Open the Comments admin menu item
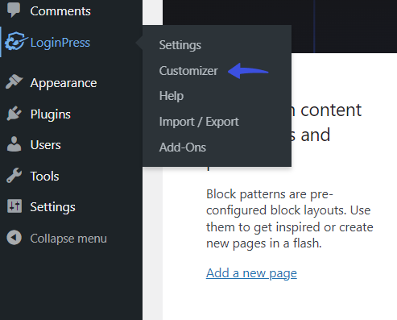Viewport: 397px width, 320px height. point(60,11)
